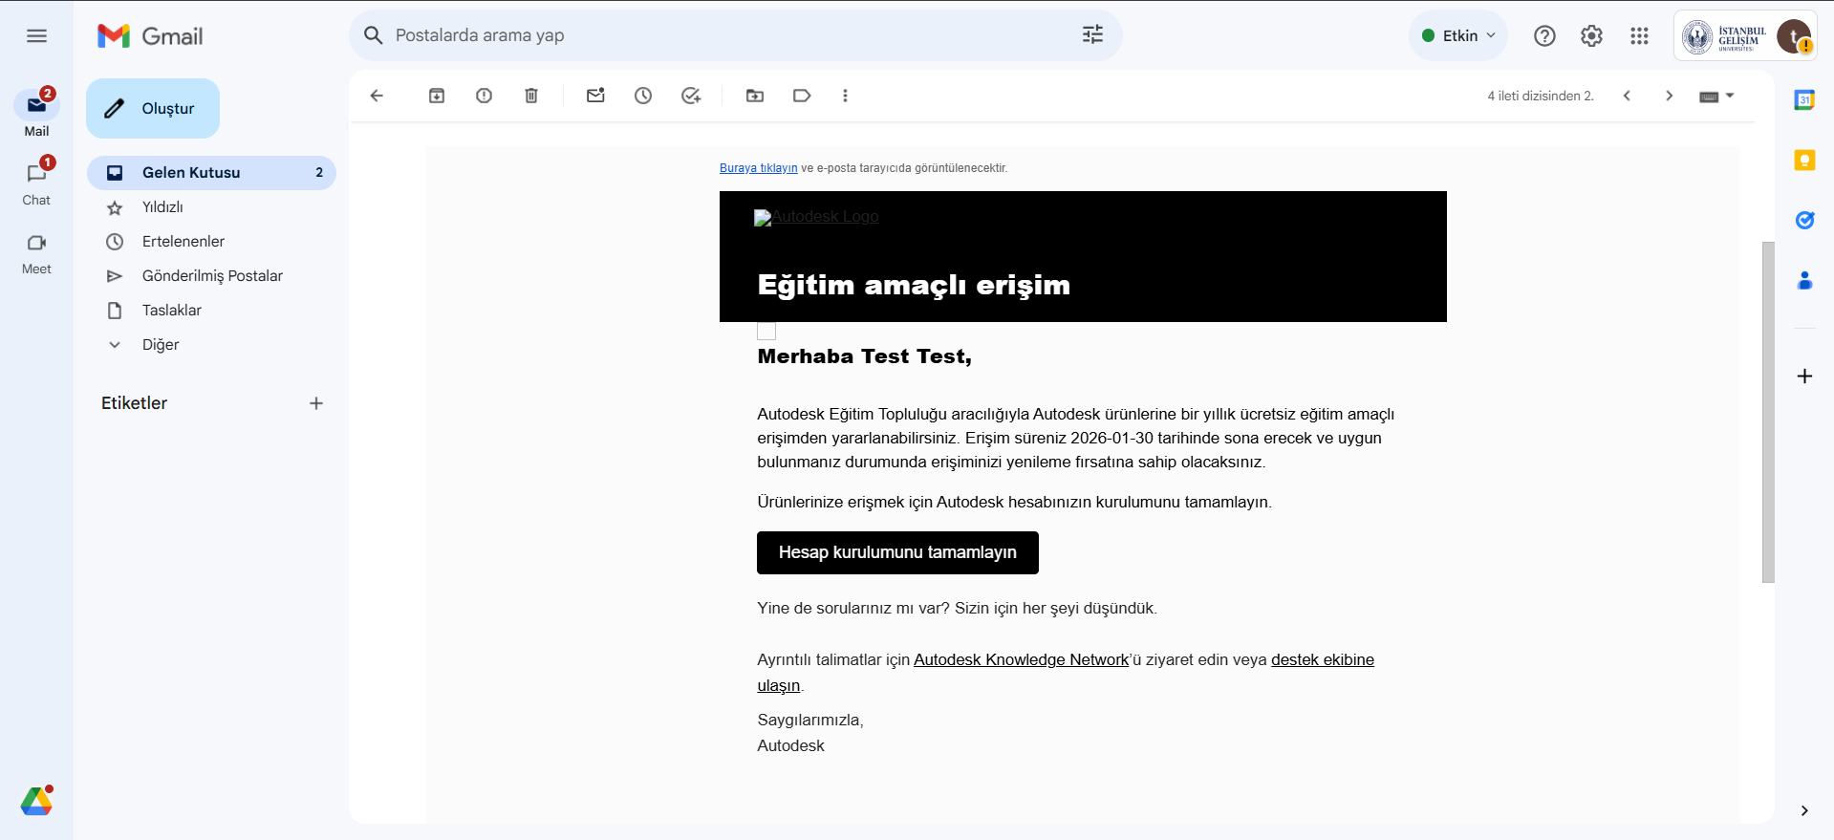Click the Etiketler heading

click(x=134, y=403)
